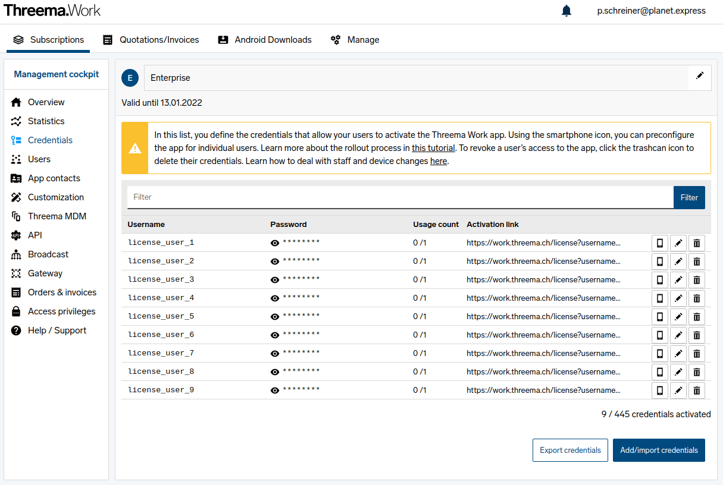Open Access privileges

[x=54, y=311]
